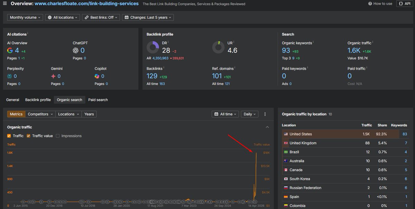The height and width of the screenshot is (209, 415).
Task: Open the Paid keywords count 0
Action: [284, 76]
